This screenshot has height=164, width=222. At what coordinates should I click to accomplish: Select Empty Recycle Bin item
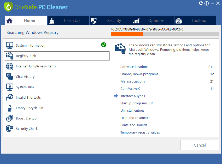tap(57, 108)
